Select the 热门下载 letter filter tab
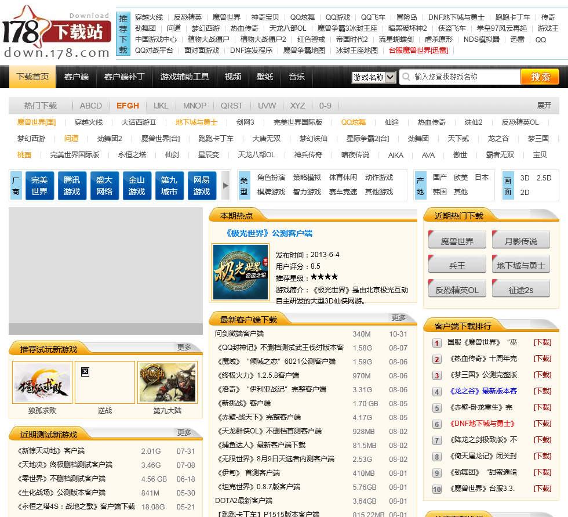Screen dimensions: 568x517 point(40,106)
